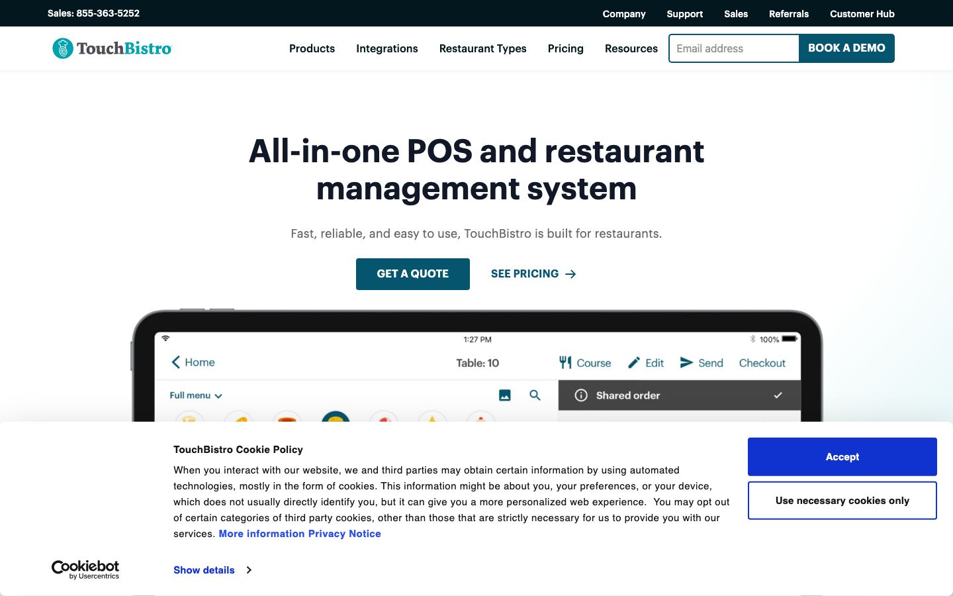953x596 pixels.
Task: Choose Use necessary cookies only
Action: (x=842, y=501)
